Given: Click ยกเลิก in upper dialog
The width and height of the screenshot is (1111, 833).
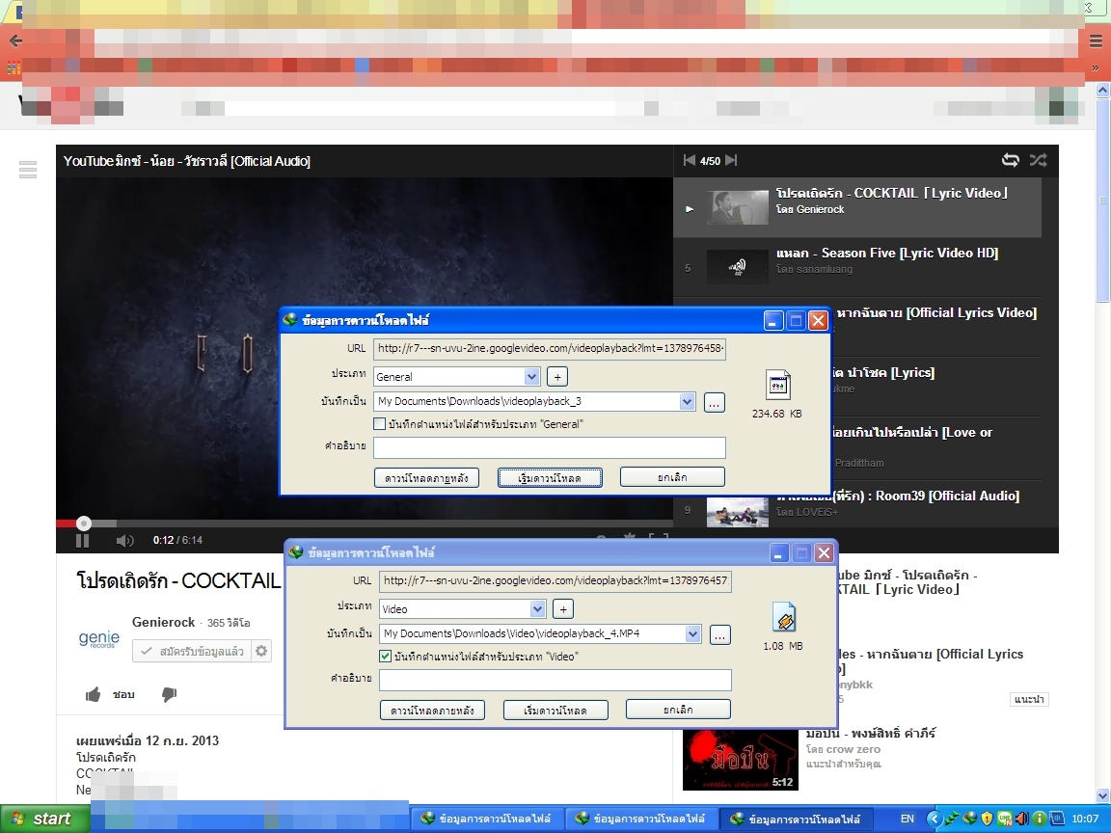Looking at the screenshot, I should point(672,477).
